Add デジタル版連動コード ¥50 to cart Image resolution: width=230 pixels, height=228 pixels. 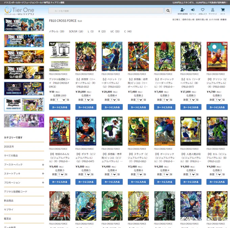(x=60, y=107)
